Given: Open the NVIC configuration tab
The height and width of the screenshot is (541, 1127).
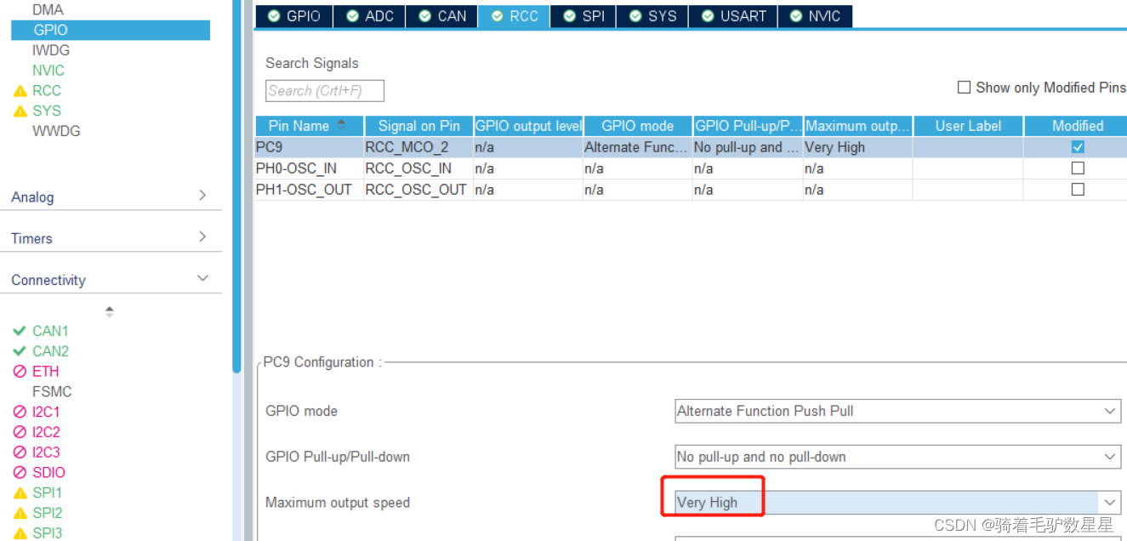Looking at the screenshot, I should coord(814,15).
